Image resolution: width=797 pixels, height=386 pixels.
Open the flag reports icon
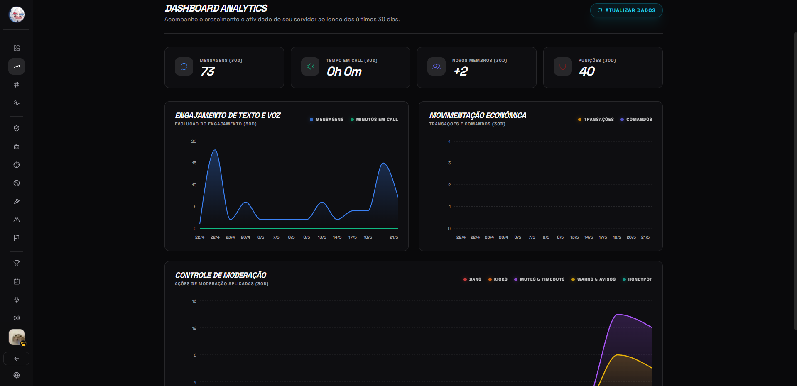(17, 238)
